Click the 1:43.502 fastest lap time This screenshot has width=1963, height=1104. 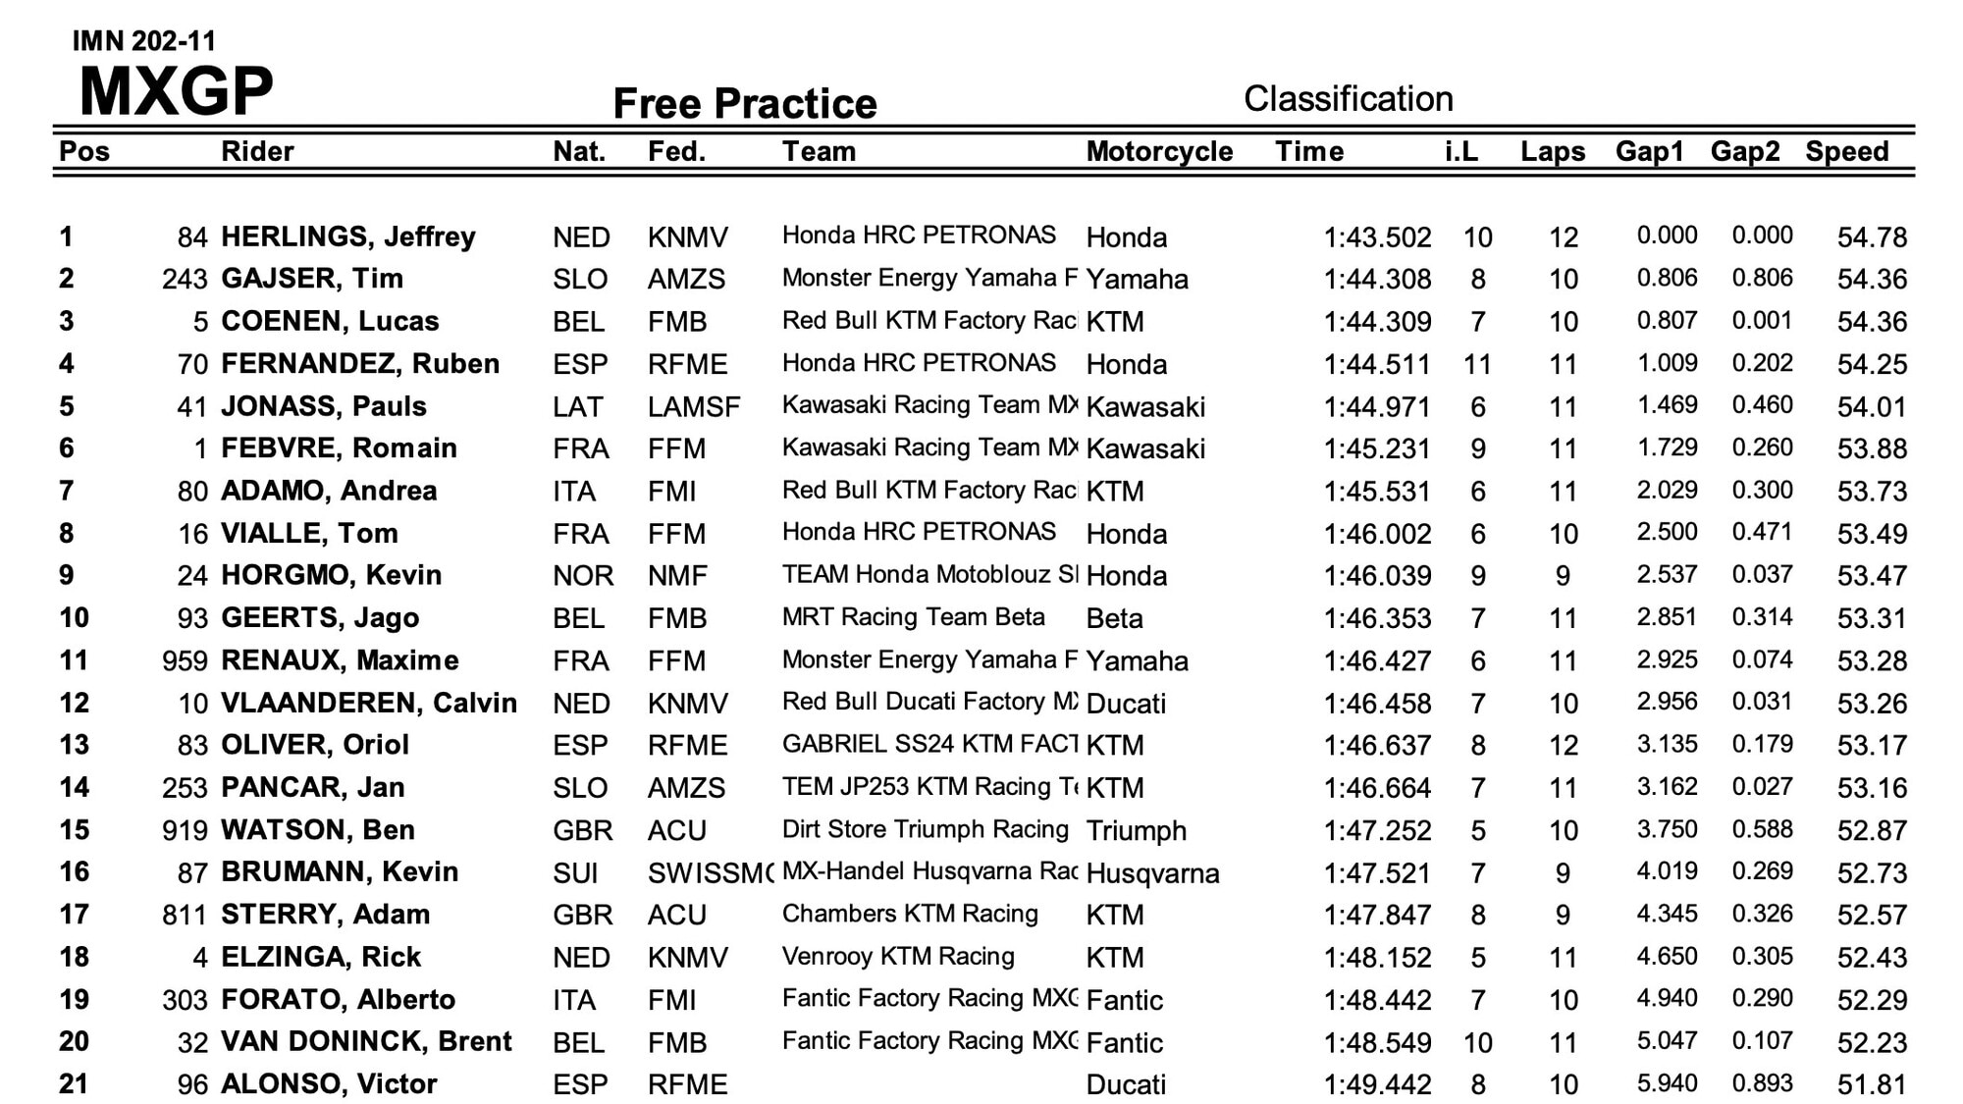(x=1377, y=237)
